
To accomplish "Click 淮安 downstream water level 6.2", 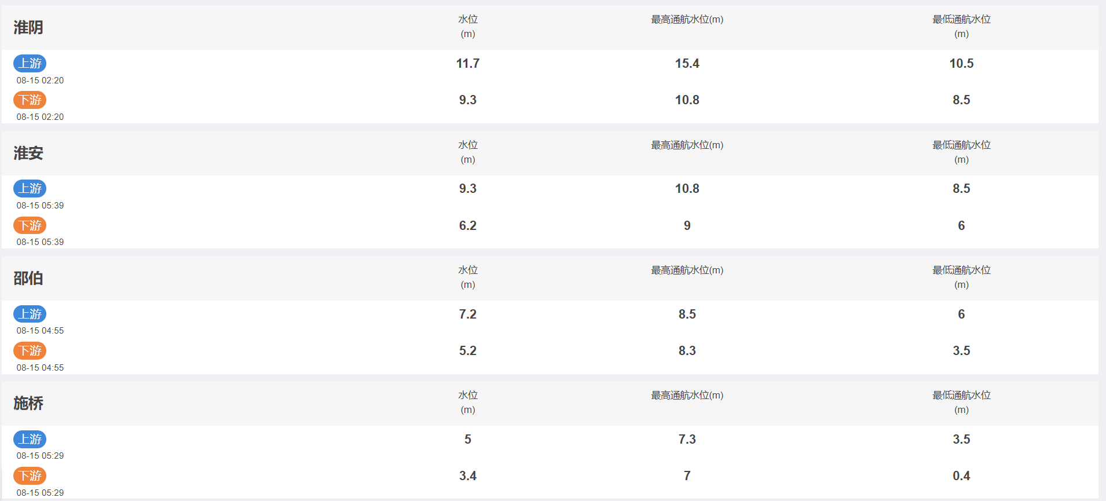I will pyautogui.click(x=468, y=226).
